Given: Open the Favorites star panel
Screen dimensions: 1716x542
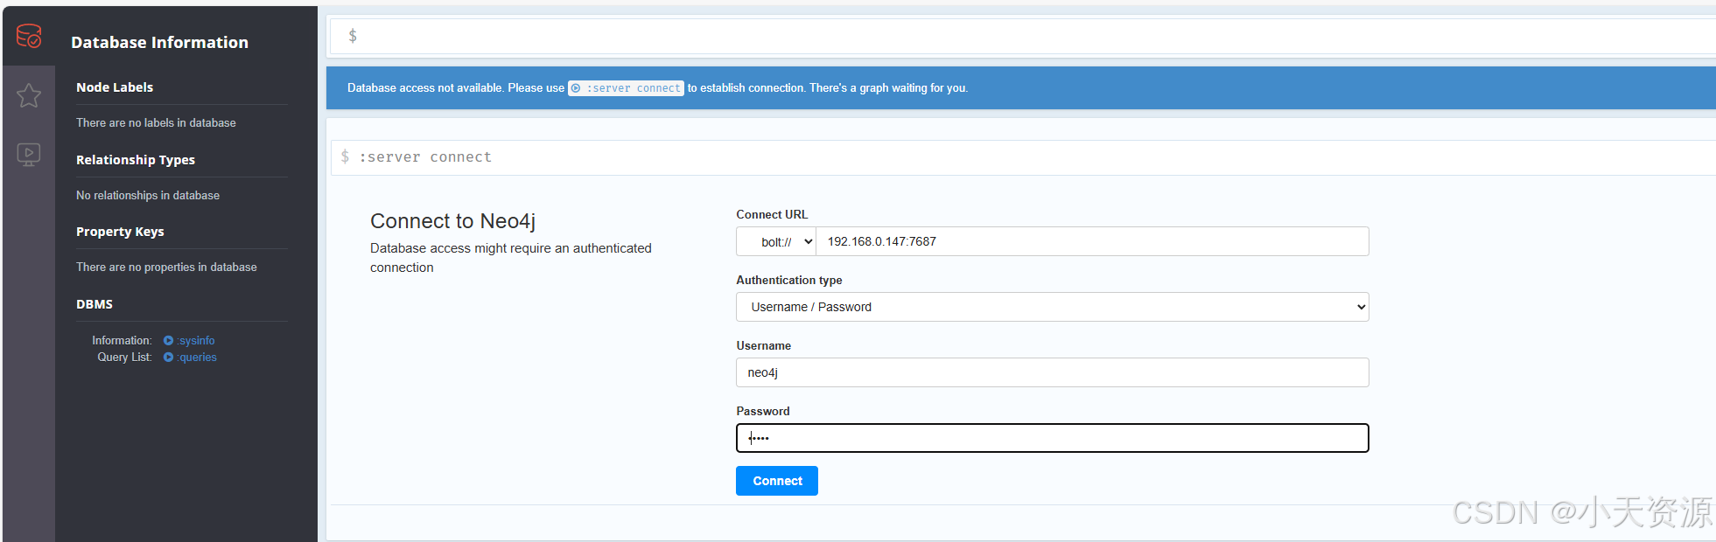Looking at the screenshot, I should 29,95.
